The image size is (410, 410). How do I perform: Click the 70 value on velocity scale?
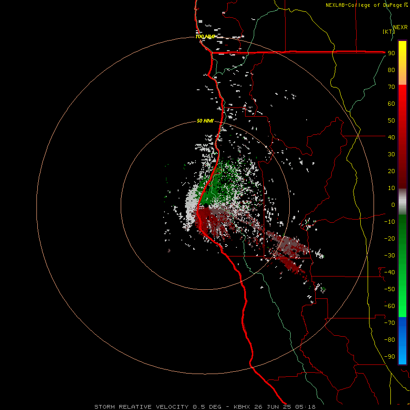tap(391, 87)
